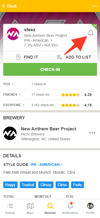Tap the notification bell for steez beer
Viewport: 100px width, 218px height.
pyautogui.click(x=91, y=33)
